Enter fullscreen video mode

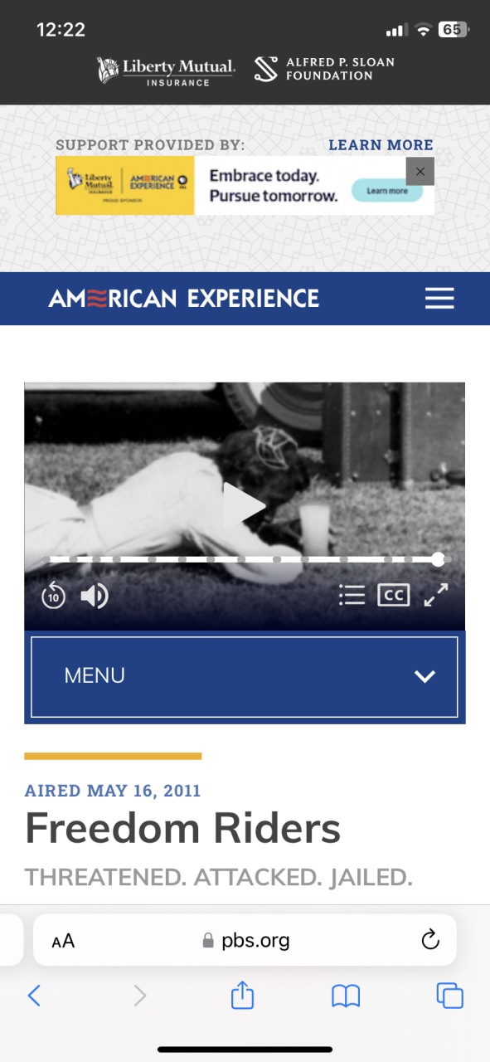point(436,595)
